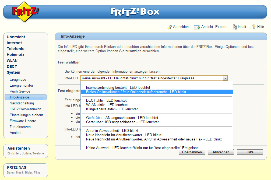
Task: Open the Heimnetz menu section
Action: tap(15, 55)
